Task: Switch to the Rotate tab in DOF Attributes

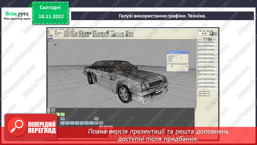Action: (210, 40)
